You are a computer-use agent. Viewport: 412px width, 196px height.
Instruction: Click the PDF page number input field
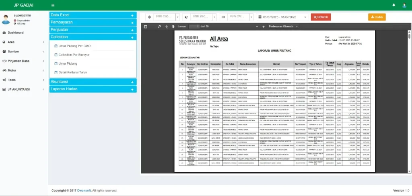(x=194, y=27)
